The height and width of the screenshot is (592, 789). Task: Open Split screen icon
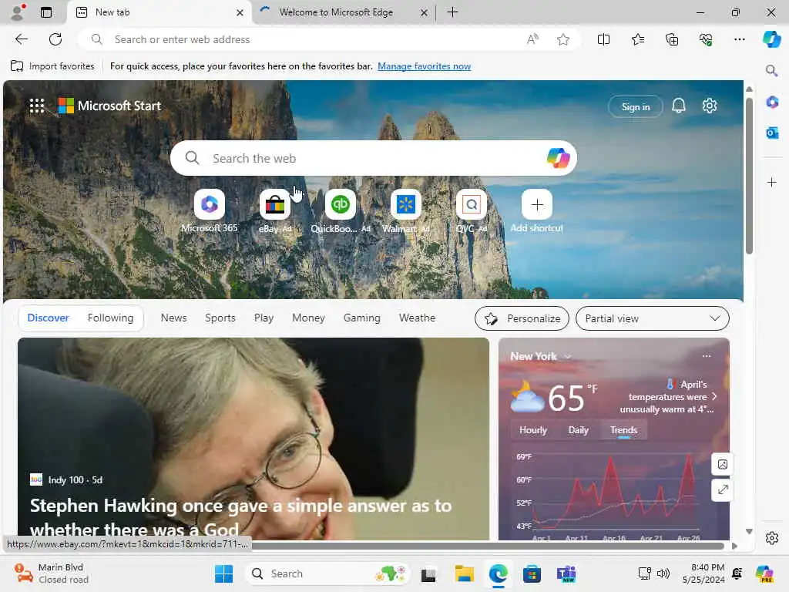(x=603, y=39)
